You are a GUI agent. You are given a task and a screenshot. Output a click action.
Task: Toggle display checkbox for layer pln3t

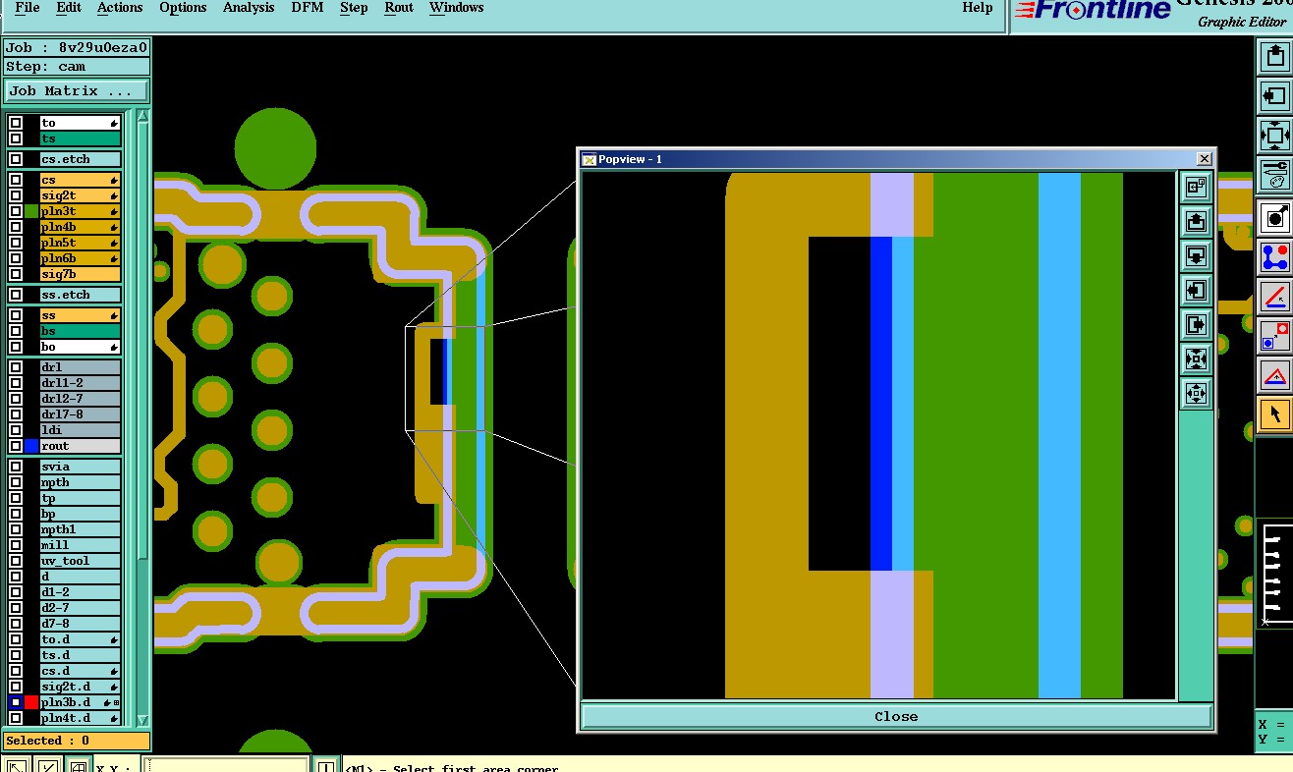click(16, 211)
